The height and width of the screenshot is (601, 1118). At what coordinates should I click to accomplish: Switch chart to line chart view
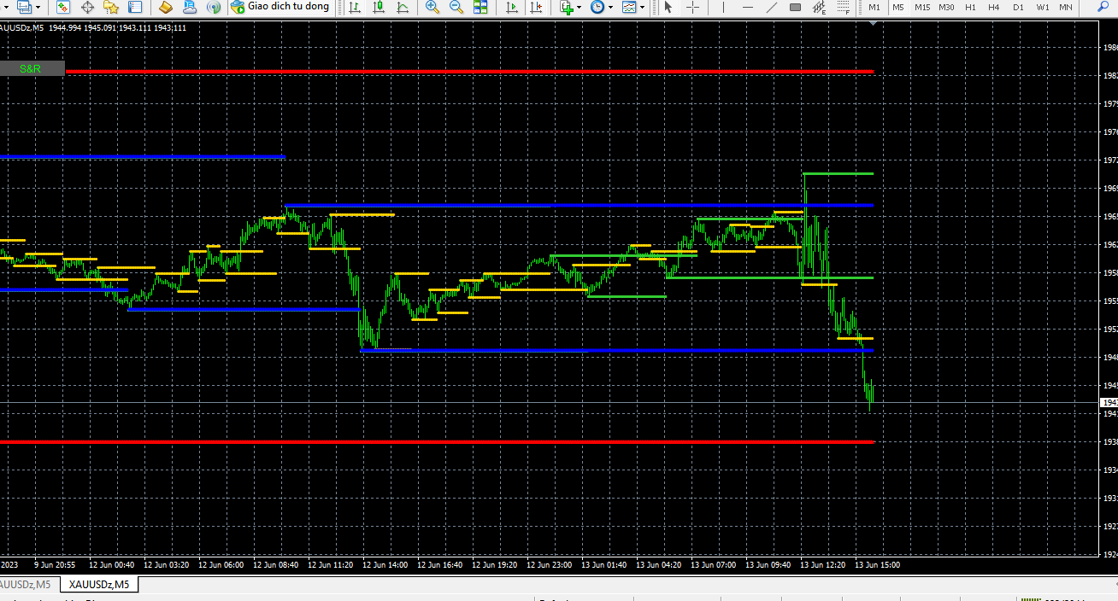tap(403, 7)
